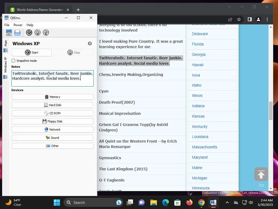Click the share page icon in Chrome
Image resolution: width=278 pixels, height=209 pixels.
[x=230, y=19]
